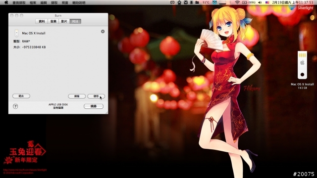Image resolution: width=317 pixels, height=178 pixels.
Task: Switch to the 影片 (Video) tab
Action: pos(64,21)
